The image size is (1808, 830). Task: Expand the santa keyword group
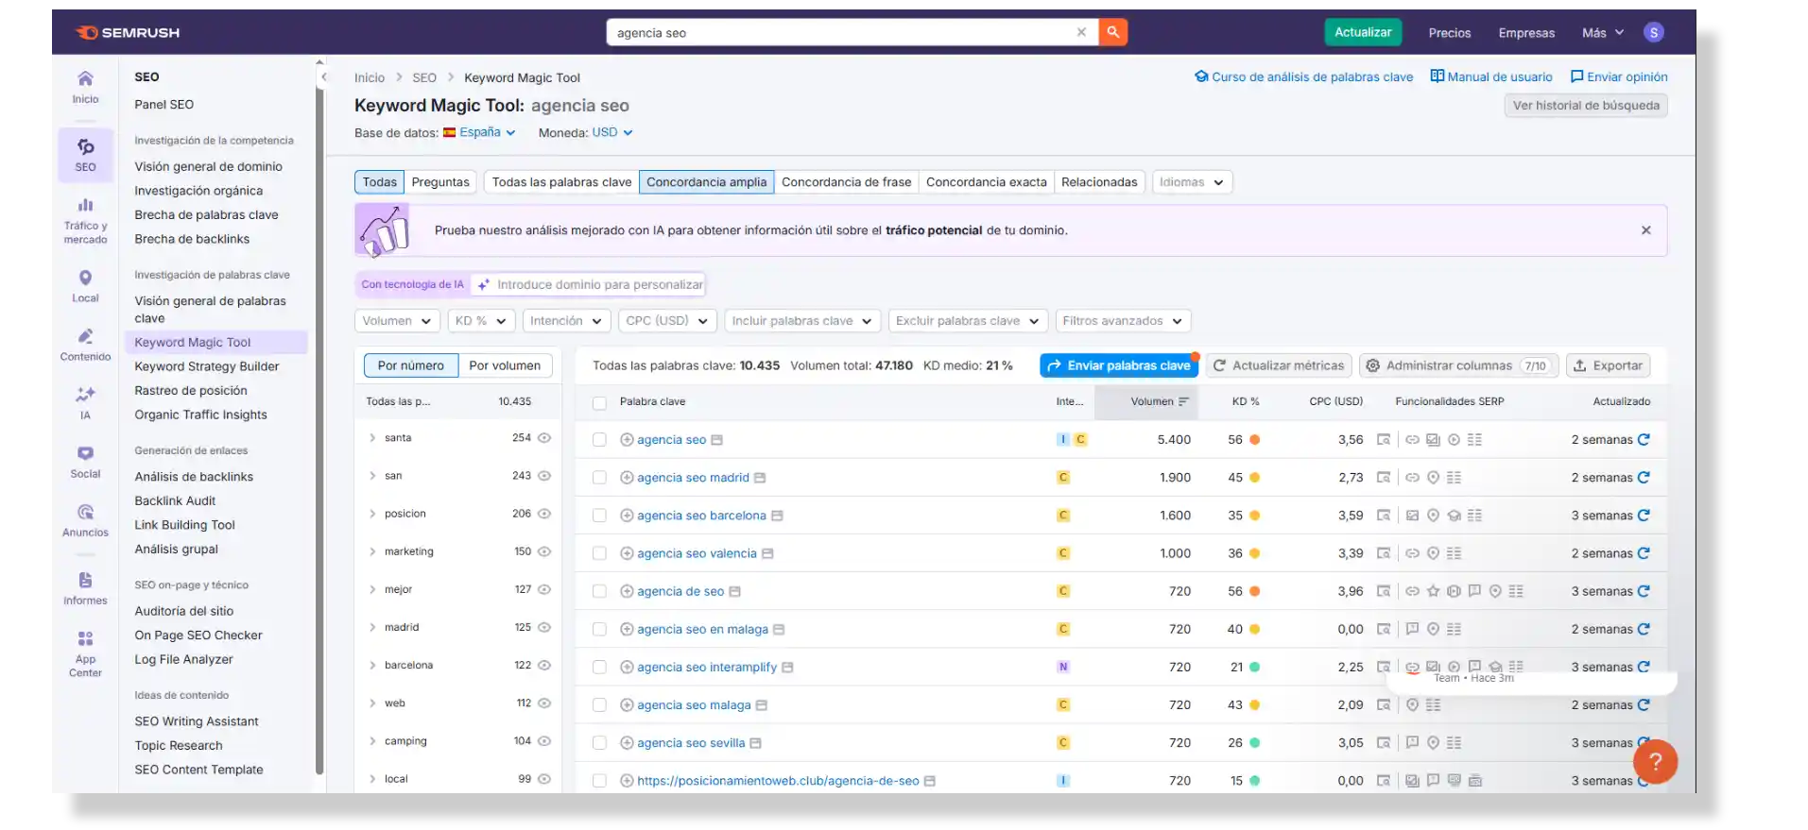click(x=372, y=438)
